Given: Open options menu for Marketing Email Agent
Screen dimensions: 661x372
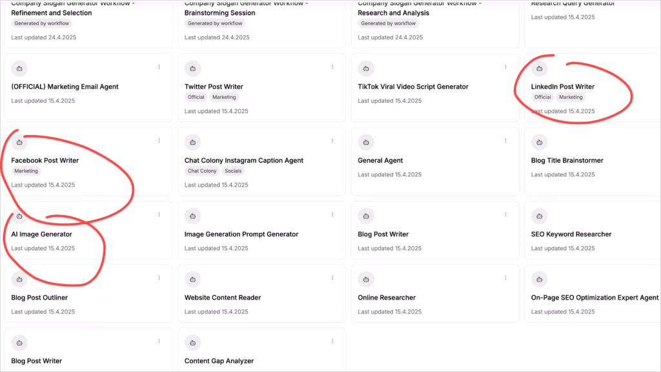Looking at the screenshot, I should (159, 67).
